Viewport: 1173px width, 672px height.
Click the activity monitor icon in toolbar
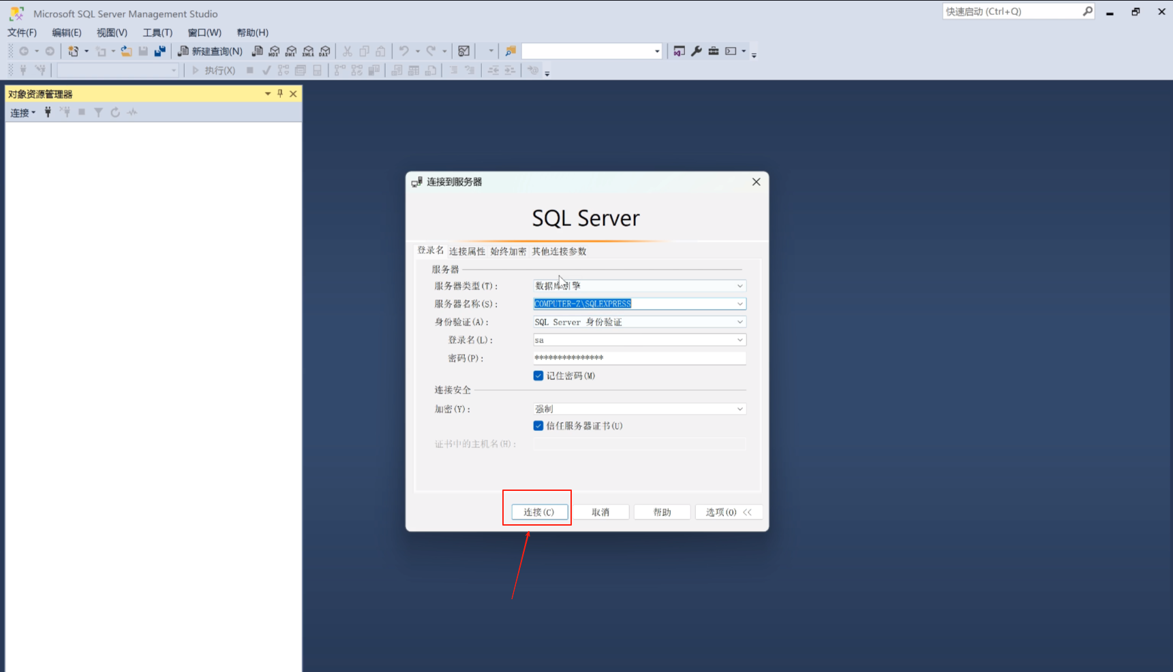click(464, 51)
